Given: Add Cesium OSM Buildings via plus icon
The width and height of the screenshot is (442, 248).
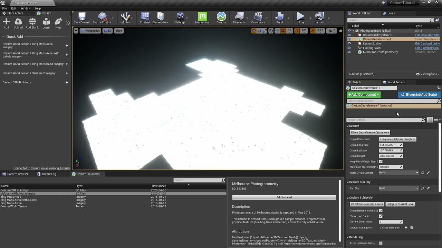Looking at the screenshot, I should (x=67, y=82).
